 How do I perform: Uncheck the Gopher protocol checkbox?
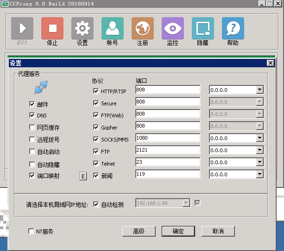tap(96, 127)
